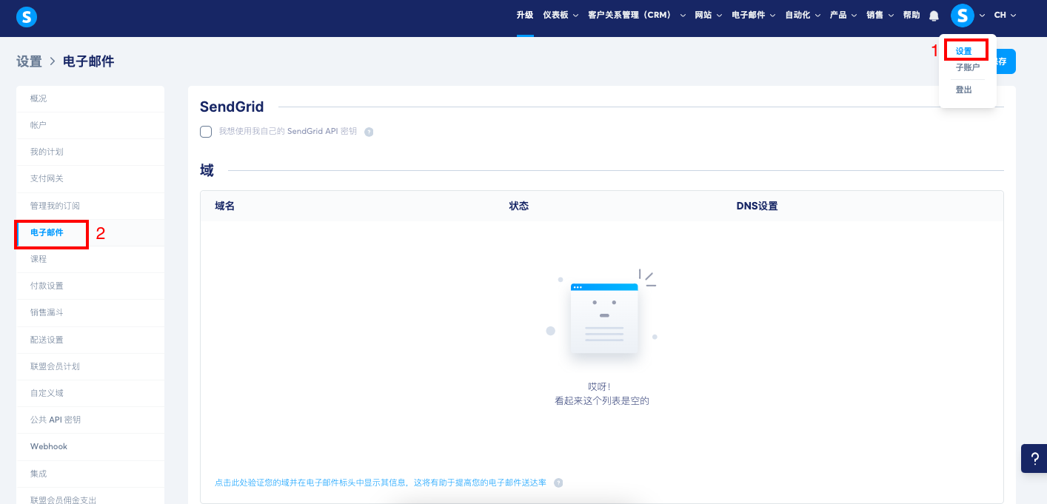The image size is (1047, 504).
Task: Open 销售漏斗 in settings sidebar
Action: tap(90, 312)
